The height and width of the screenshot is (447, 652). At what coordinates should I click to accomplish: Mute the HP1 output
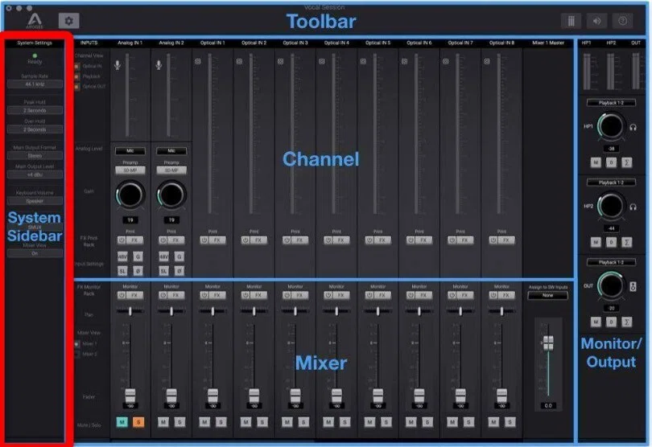[596, 162]
